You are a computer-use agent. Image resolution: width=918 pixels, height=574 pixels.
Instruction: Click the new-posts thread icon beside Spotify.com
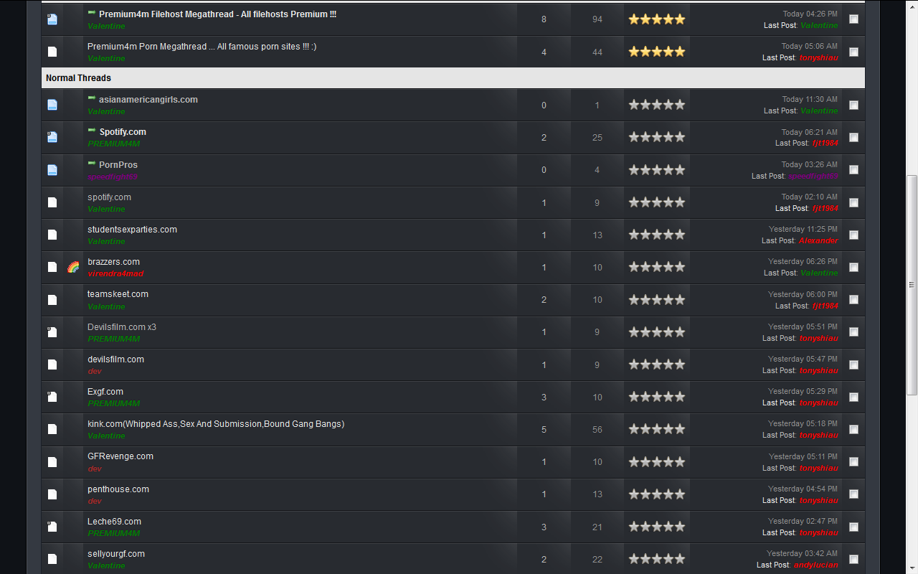(x=52, y=137)
